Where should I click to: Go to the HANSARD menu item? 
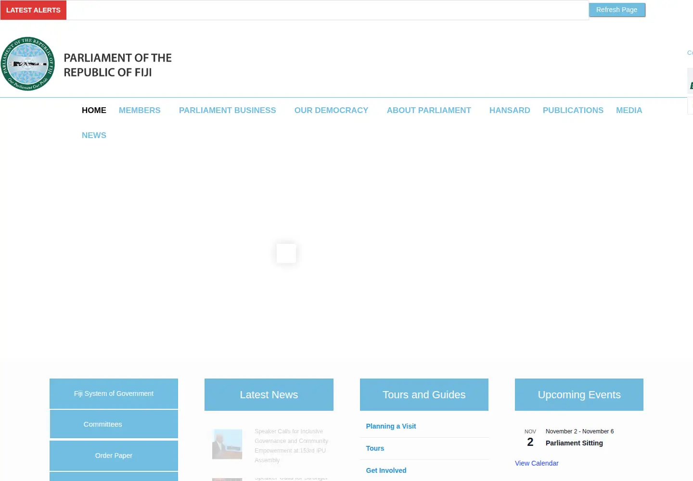[510, 110]
